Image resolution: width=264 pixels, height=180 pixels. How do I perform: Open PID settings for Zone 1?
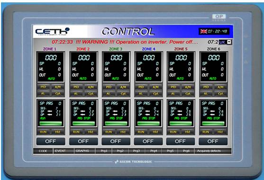point(43,87)
